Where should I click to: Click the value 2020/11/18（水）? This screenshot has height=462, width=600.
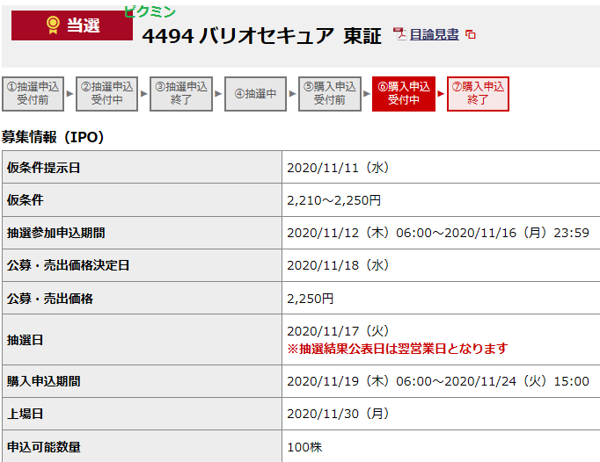(338, 265)
